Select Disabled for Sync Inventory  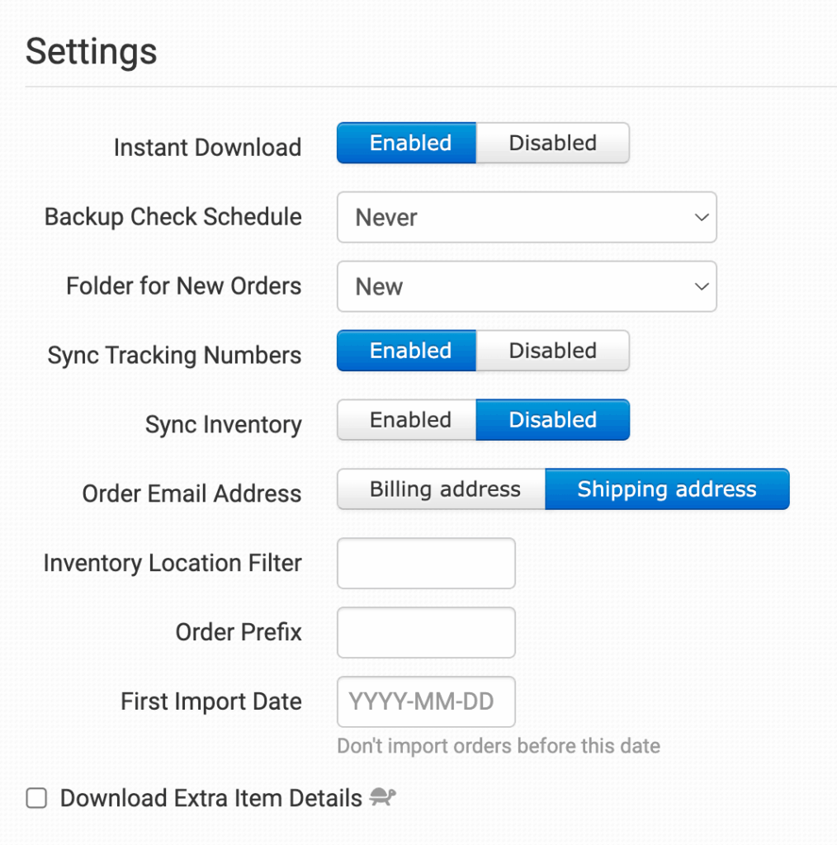552,420
